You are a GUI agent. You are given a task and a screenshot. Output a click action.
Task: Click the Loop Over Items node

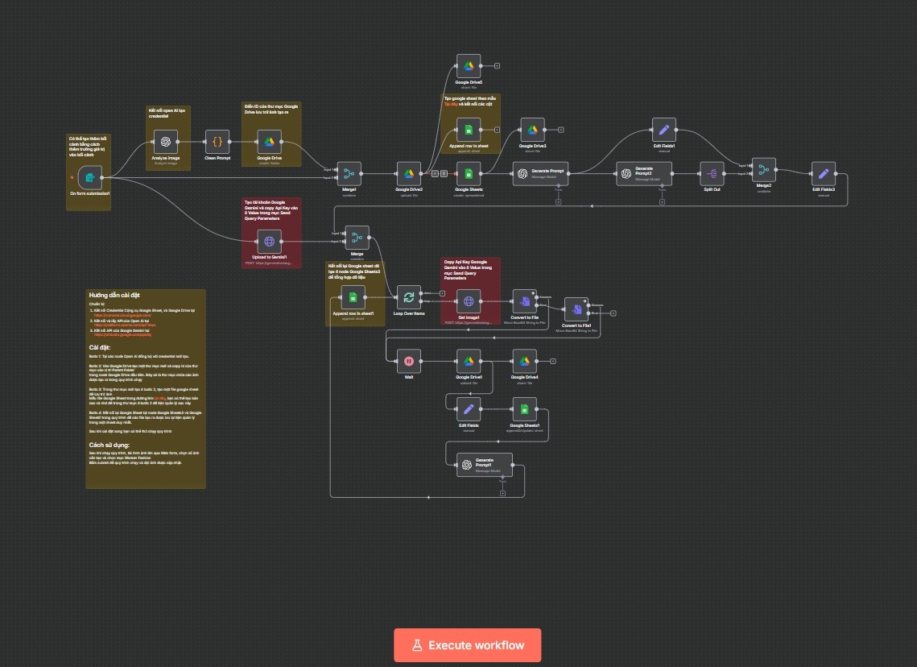click(x=408, y=296)
